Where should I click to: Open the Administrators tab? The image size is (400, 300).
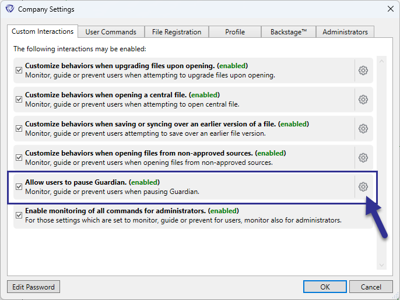pyautogui.click(x=345, y=32)
